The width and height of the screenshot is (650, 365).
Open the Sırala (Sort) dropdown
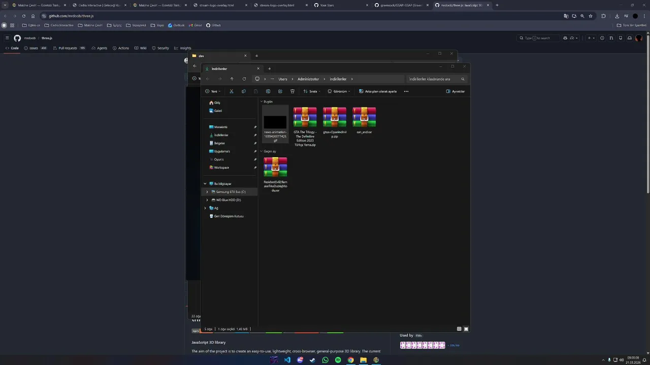(312, 91)
